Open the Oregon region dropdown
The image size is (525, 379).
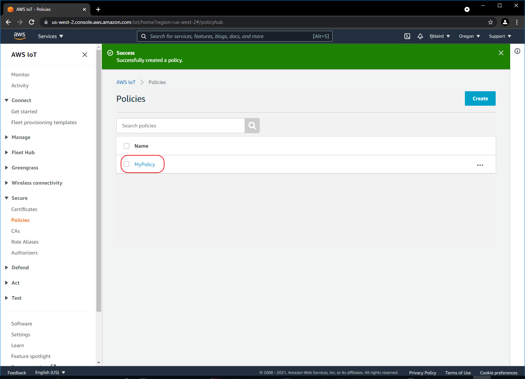(469, 36)
